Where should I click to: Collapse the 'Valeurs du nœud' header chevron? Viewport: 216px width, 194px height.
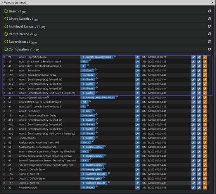[2, 2]
